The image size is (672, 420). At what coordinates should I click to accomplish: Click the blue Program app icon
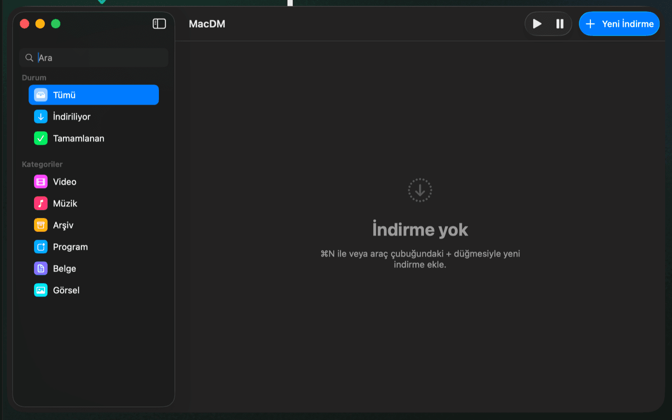point(41,247)
